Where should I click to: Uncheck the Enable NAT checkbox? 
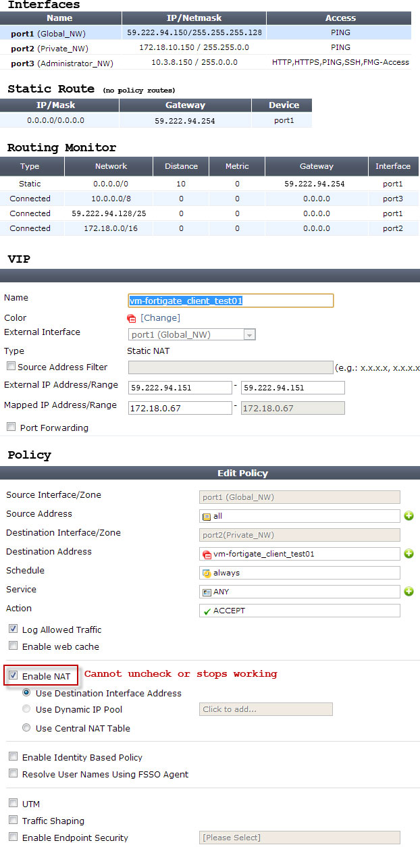(x=13, y=675)
